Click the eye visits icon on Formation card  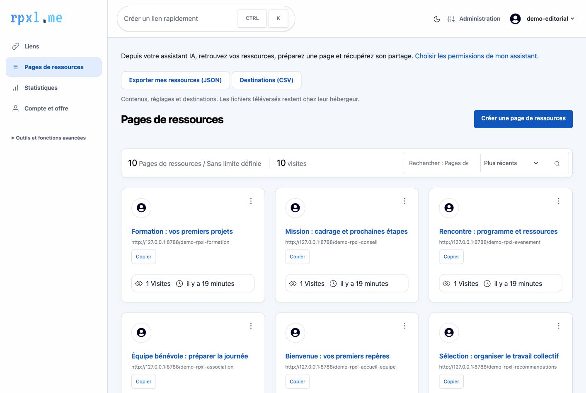(139, 284)
